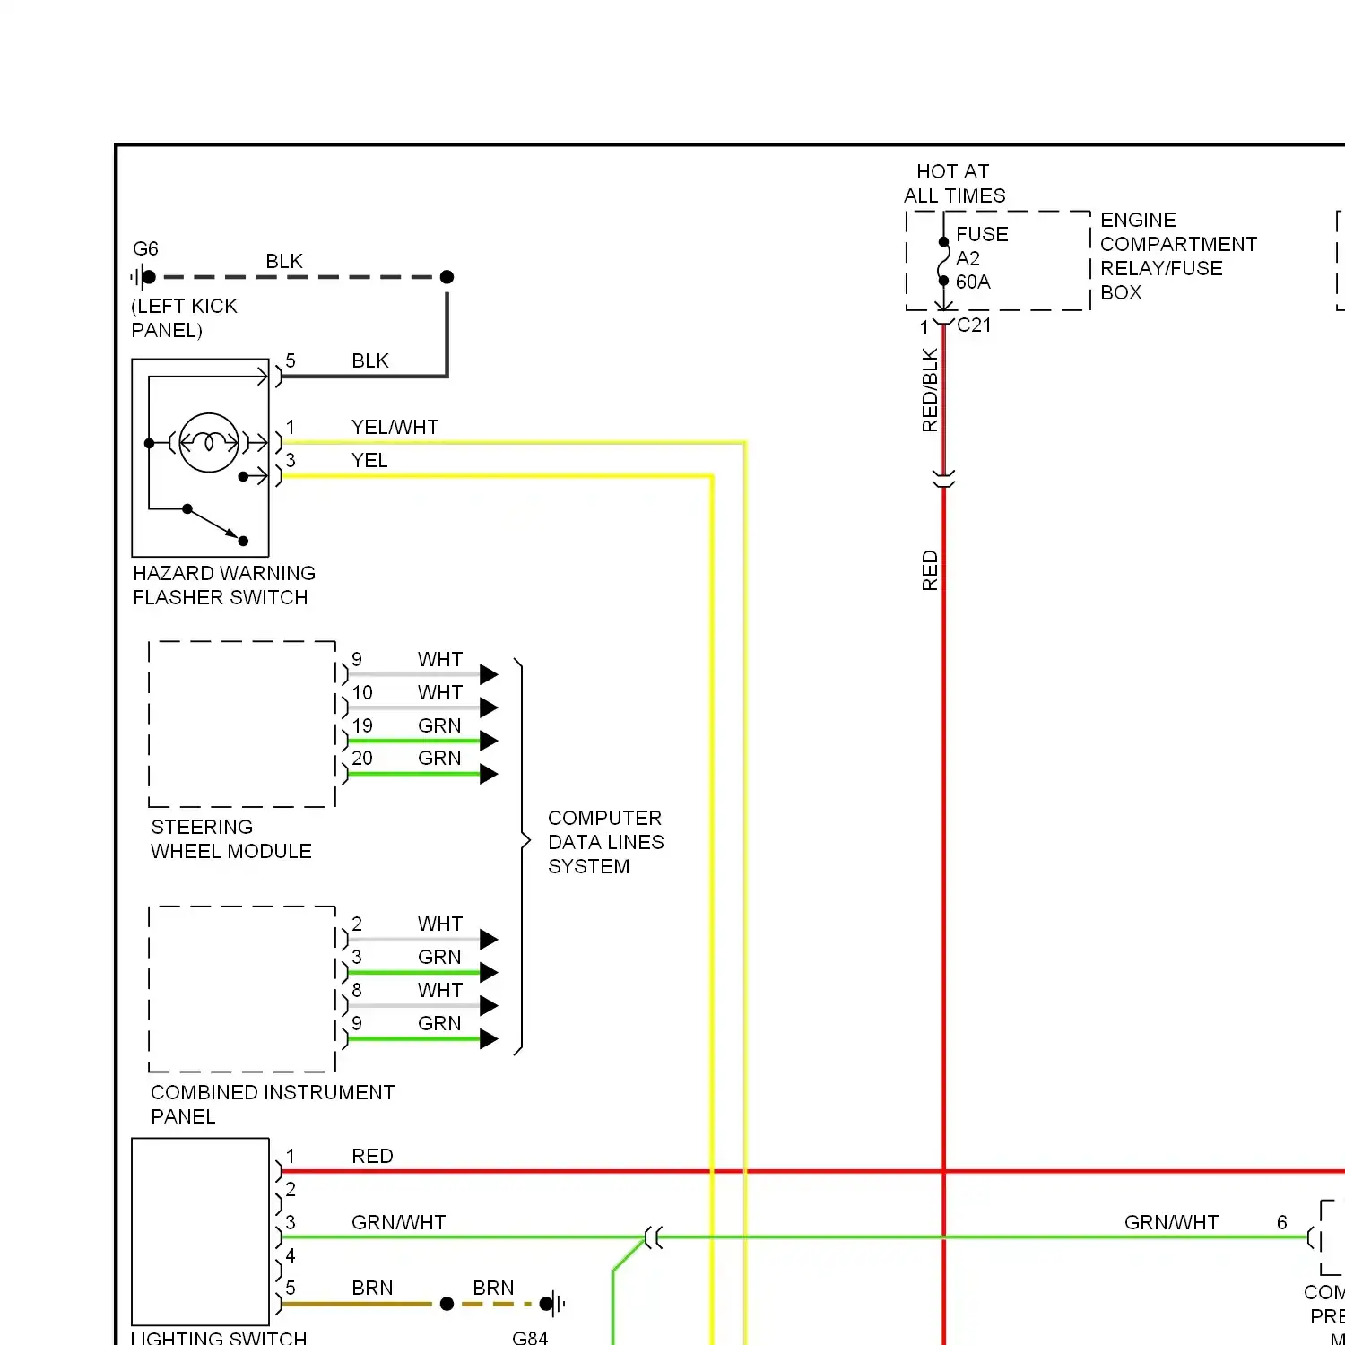Click the G84 ground symbol

tap(554, 1304)
